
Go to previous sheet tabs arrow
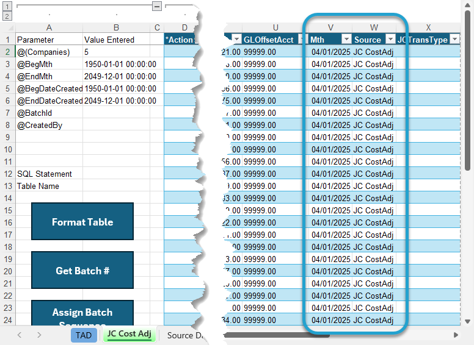click(20, 335)
